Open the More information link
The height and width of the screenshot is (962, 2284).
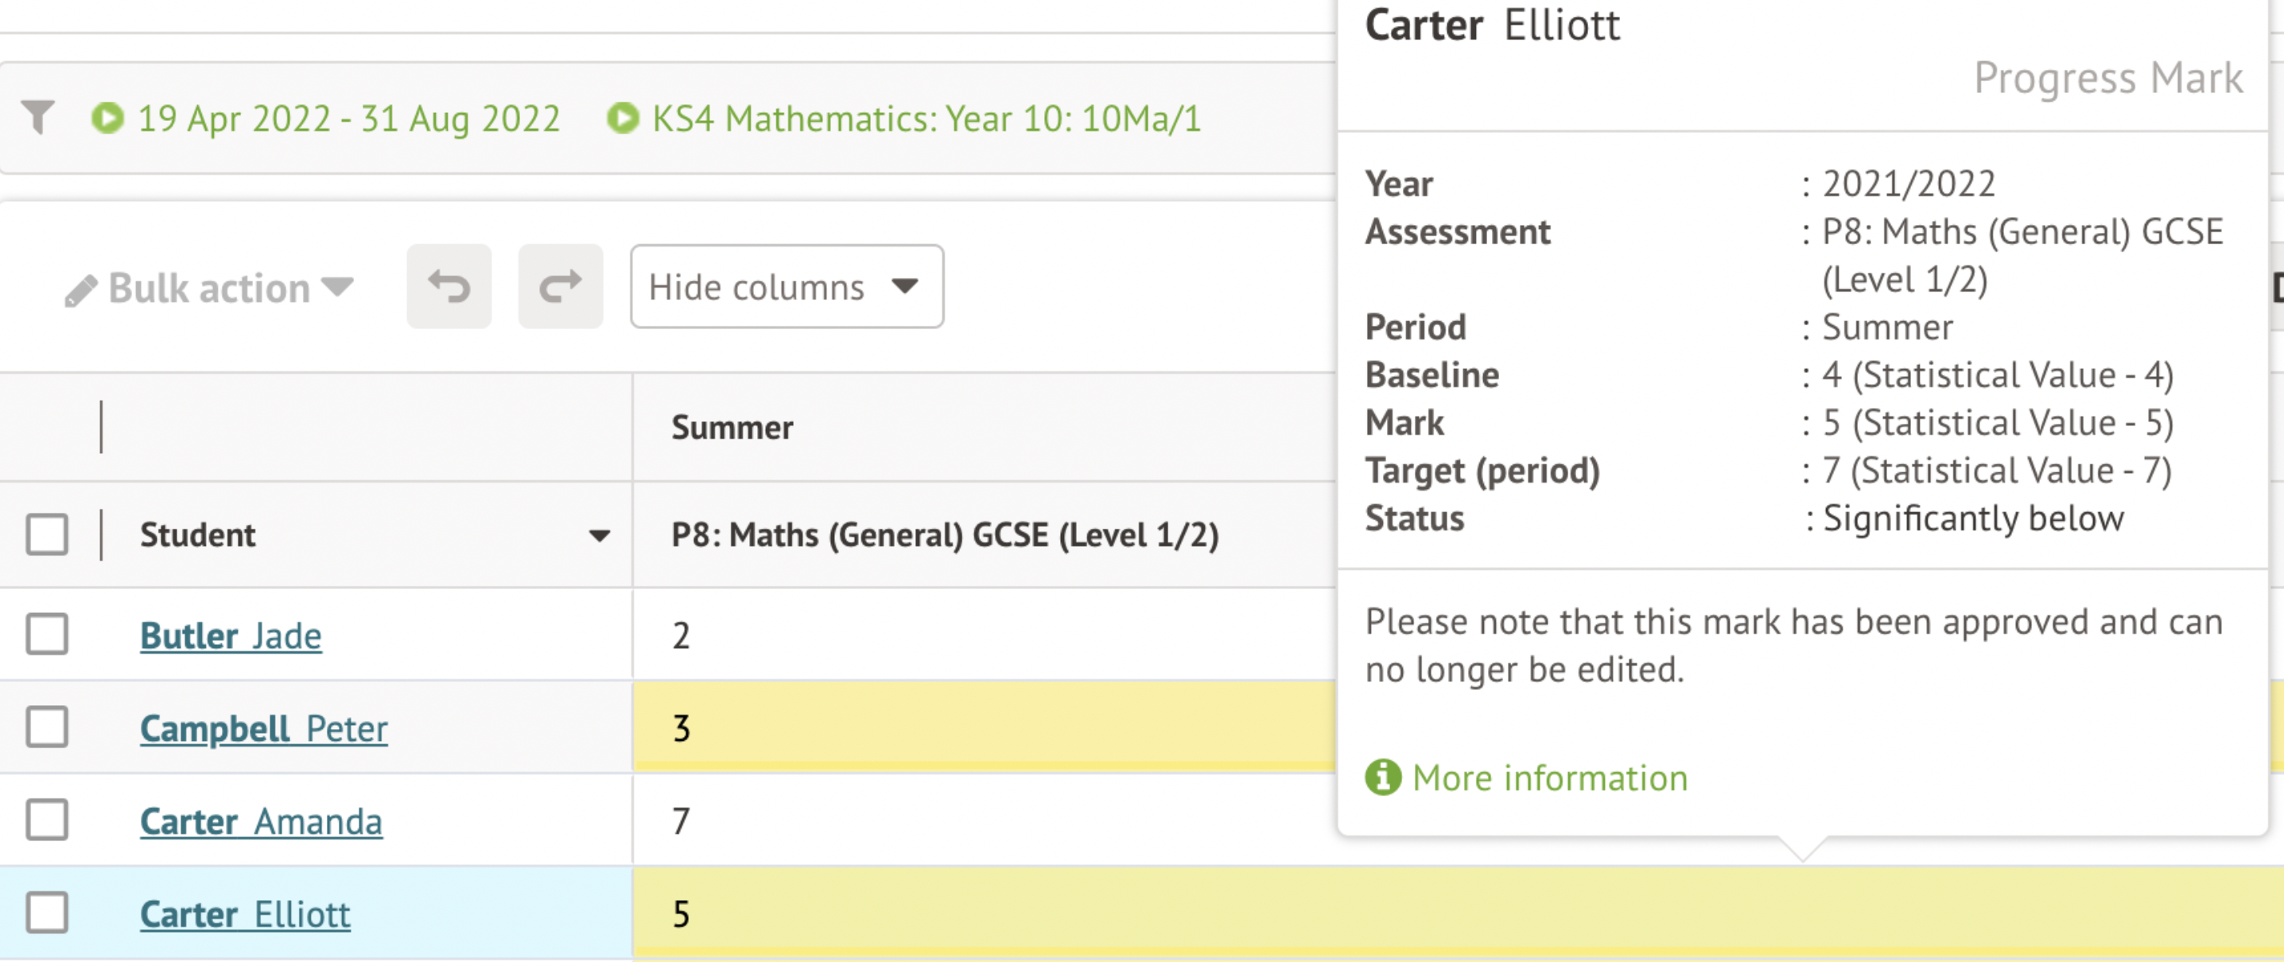coord(1549,778)
